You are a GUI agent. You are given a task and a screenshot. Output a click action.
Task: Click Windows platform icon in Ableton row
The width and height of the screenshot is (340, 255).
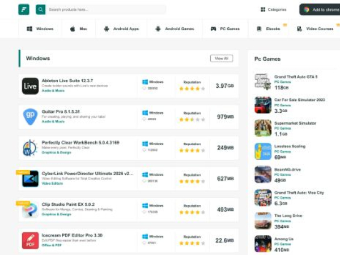[145, 82]
